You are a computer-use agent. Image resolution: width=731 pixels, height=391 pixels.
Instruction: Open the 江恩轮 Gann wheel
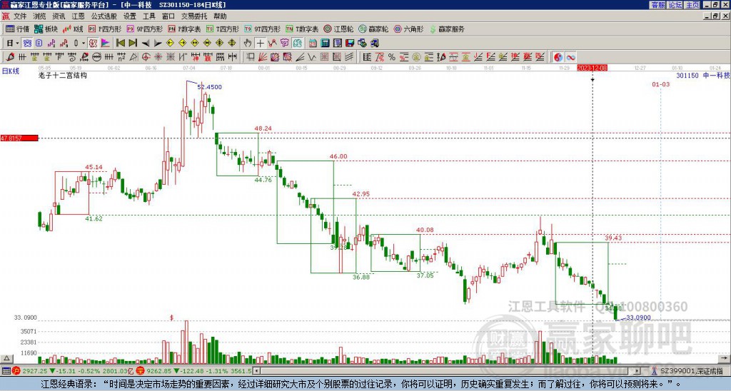coord(338,29)
